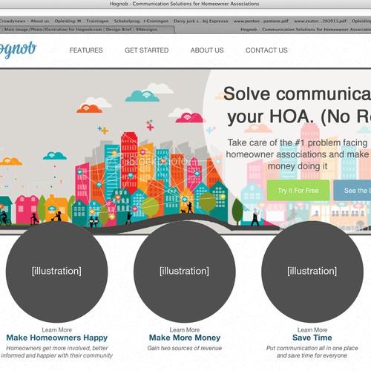Click the third illustration circle placeholder
Screen dimensions: 371x371
pos(312,272)
